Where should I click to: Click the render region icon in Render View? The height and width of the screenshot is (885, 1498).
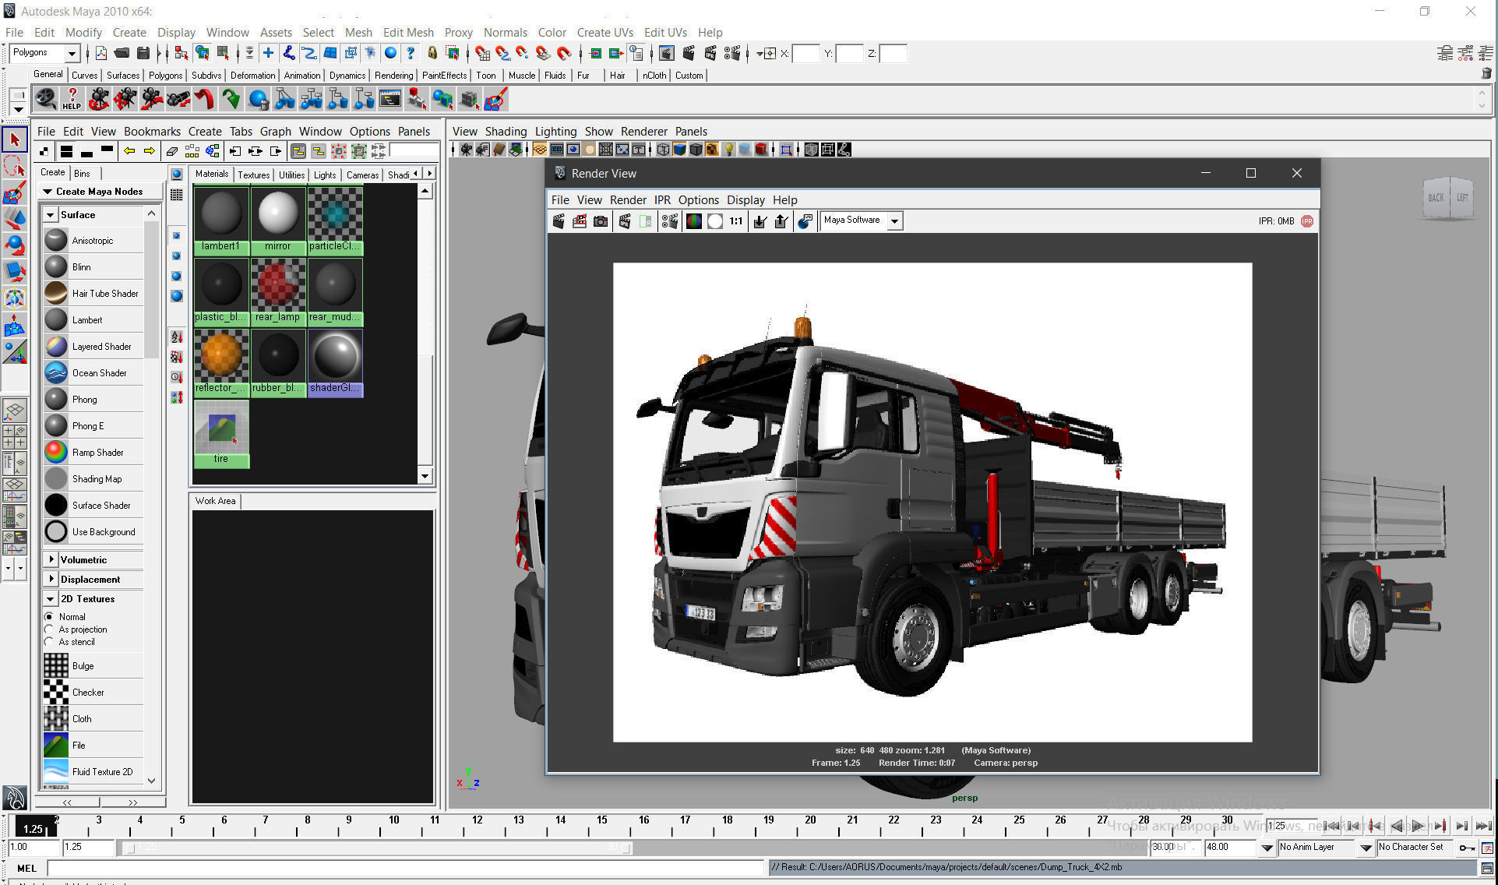tap(580, 221)
